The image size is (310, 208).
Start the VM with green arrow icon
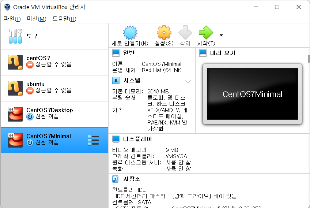point(206,33)
